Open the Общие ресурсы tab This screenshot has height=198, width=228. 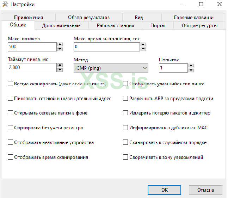coord(199,26)
